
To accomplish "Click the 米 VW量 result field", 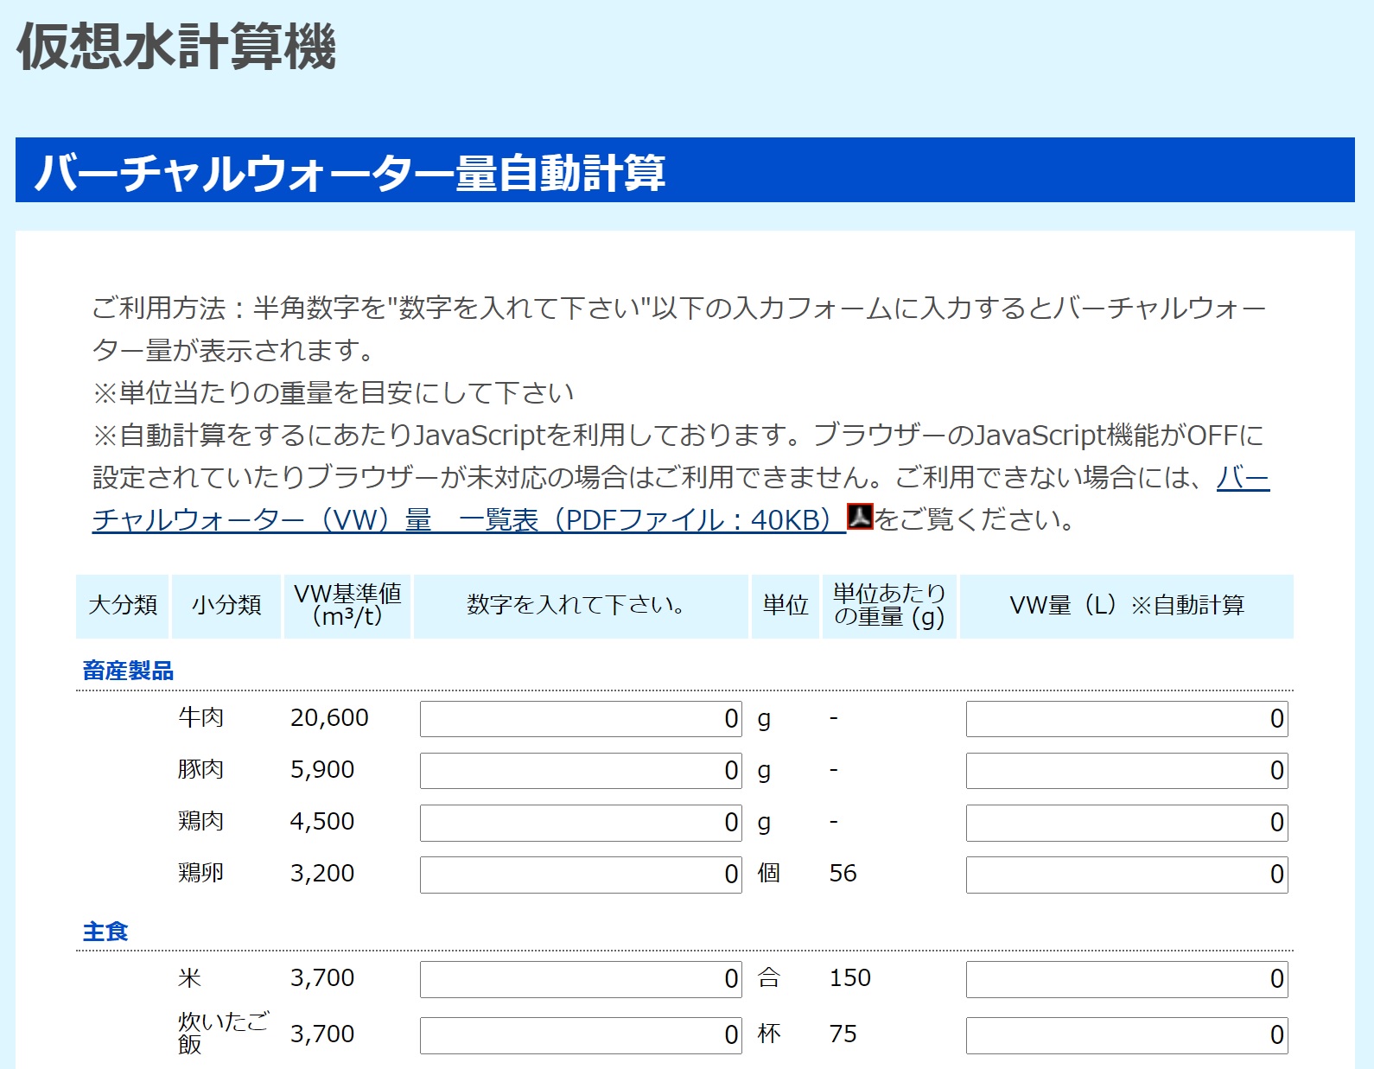I will point(1126,979).
